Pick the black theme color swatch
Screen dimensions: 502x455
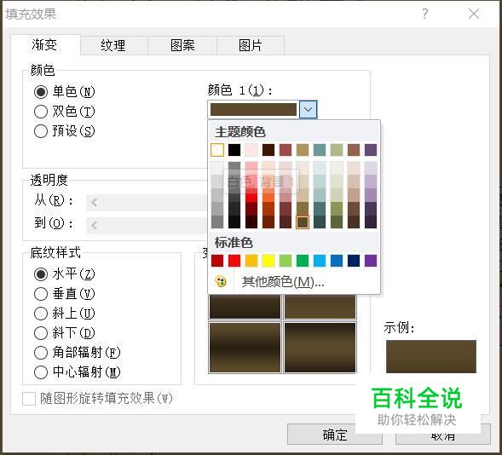click(x=234, y=150)
